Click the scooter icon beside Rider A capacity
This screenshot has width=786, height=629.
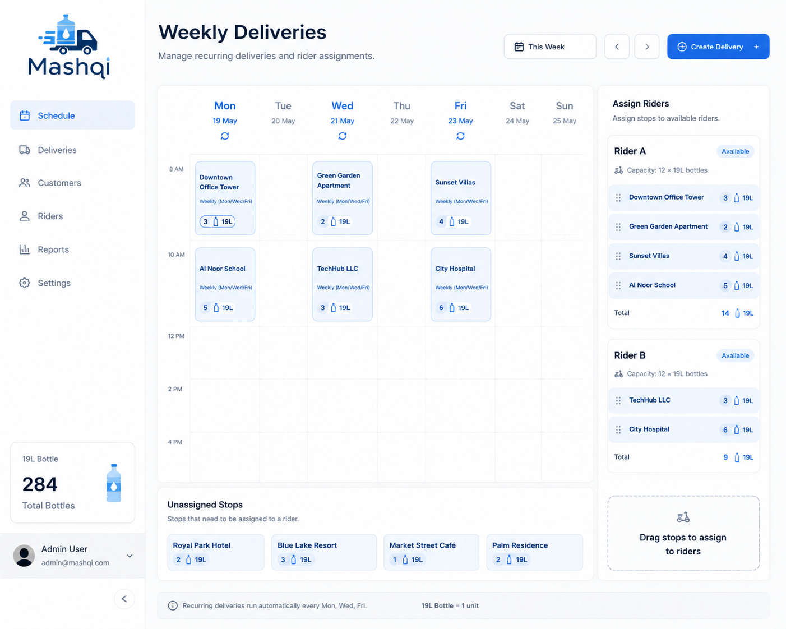tap(618, 170)
